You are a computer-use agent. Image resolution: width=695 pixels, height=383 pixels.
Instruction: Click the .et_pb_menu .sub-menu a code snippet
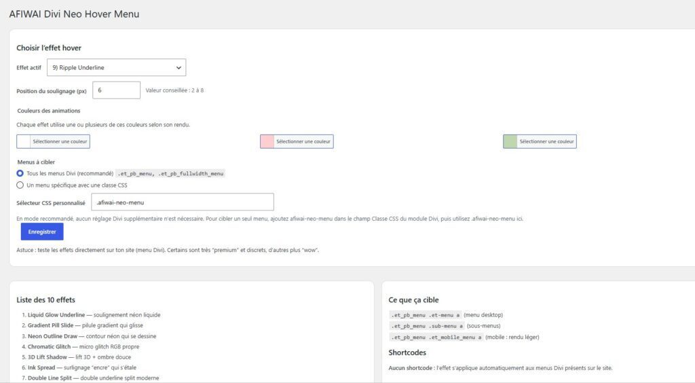coord(427,326)
